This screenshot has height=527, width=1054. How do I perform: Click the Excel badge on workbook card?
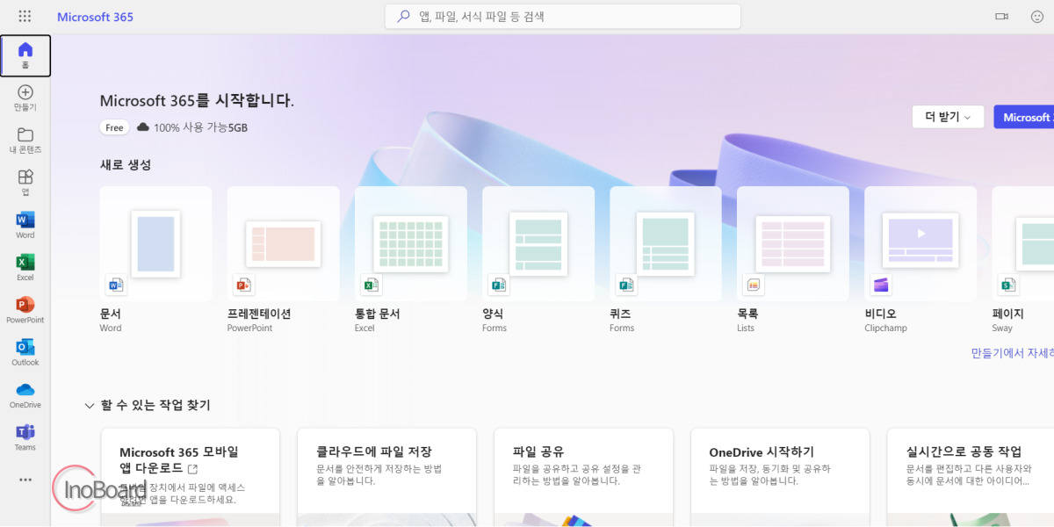coord(371,285)
